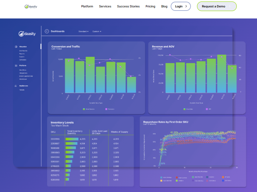Click the circular back arrow beside Dashboards
Image resolution: width=257 pixels, height=192 pixels.
pyautogui.click(x=47, y=31)
